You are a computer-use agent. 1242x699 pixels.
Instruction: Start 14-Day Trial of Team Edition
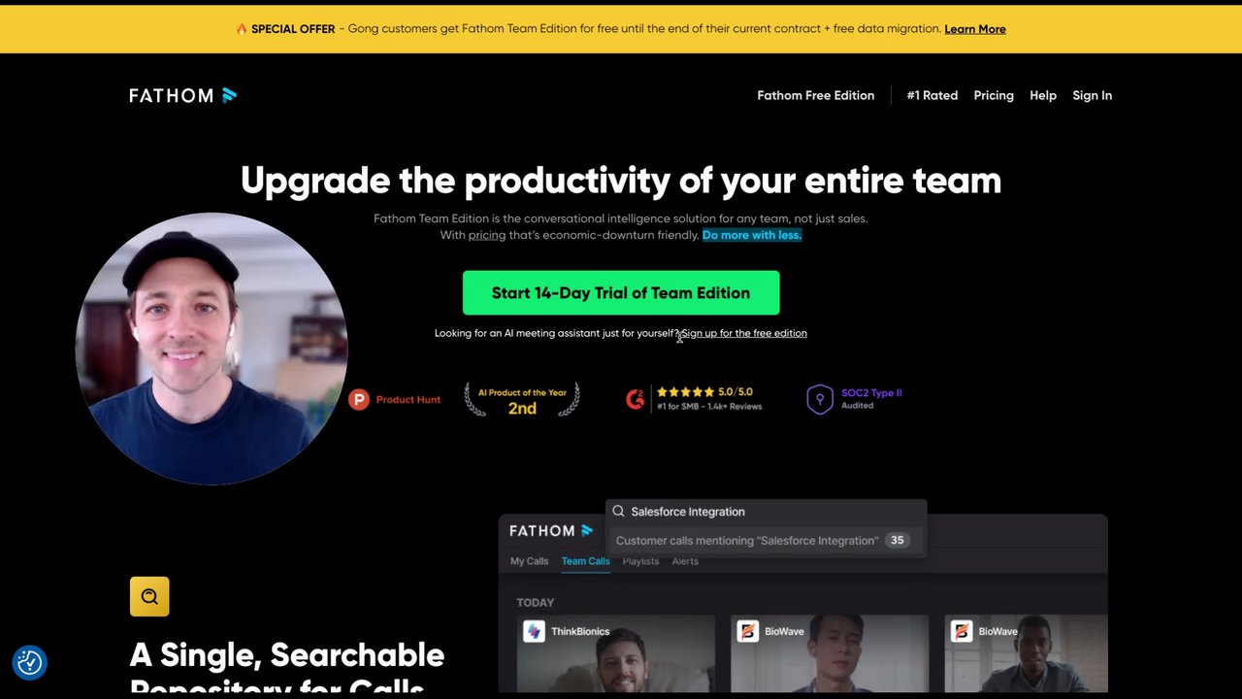pos(621,293)
